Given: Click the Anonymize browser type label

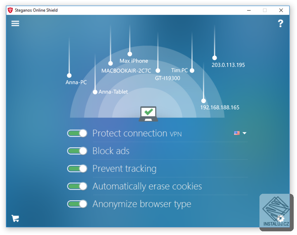Looking at the screenshot, I should [142, 204].
